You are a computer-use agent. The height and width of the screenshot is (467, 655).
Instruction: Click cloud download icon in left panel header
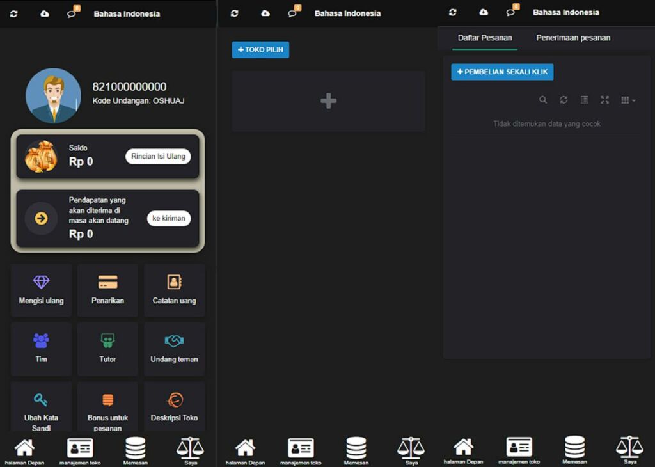click(45, 14)
